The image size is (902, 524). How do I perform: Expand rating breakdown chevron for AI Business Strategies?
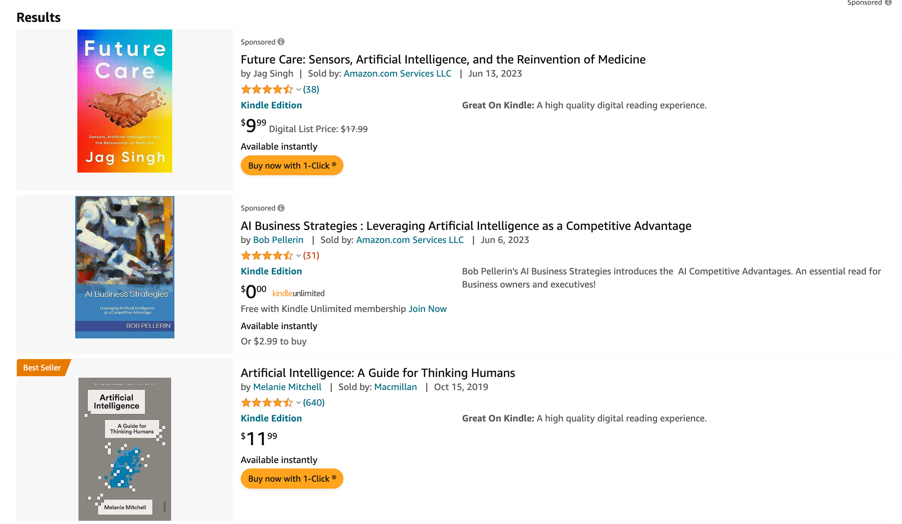tap(298, 256)
